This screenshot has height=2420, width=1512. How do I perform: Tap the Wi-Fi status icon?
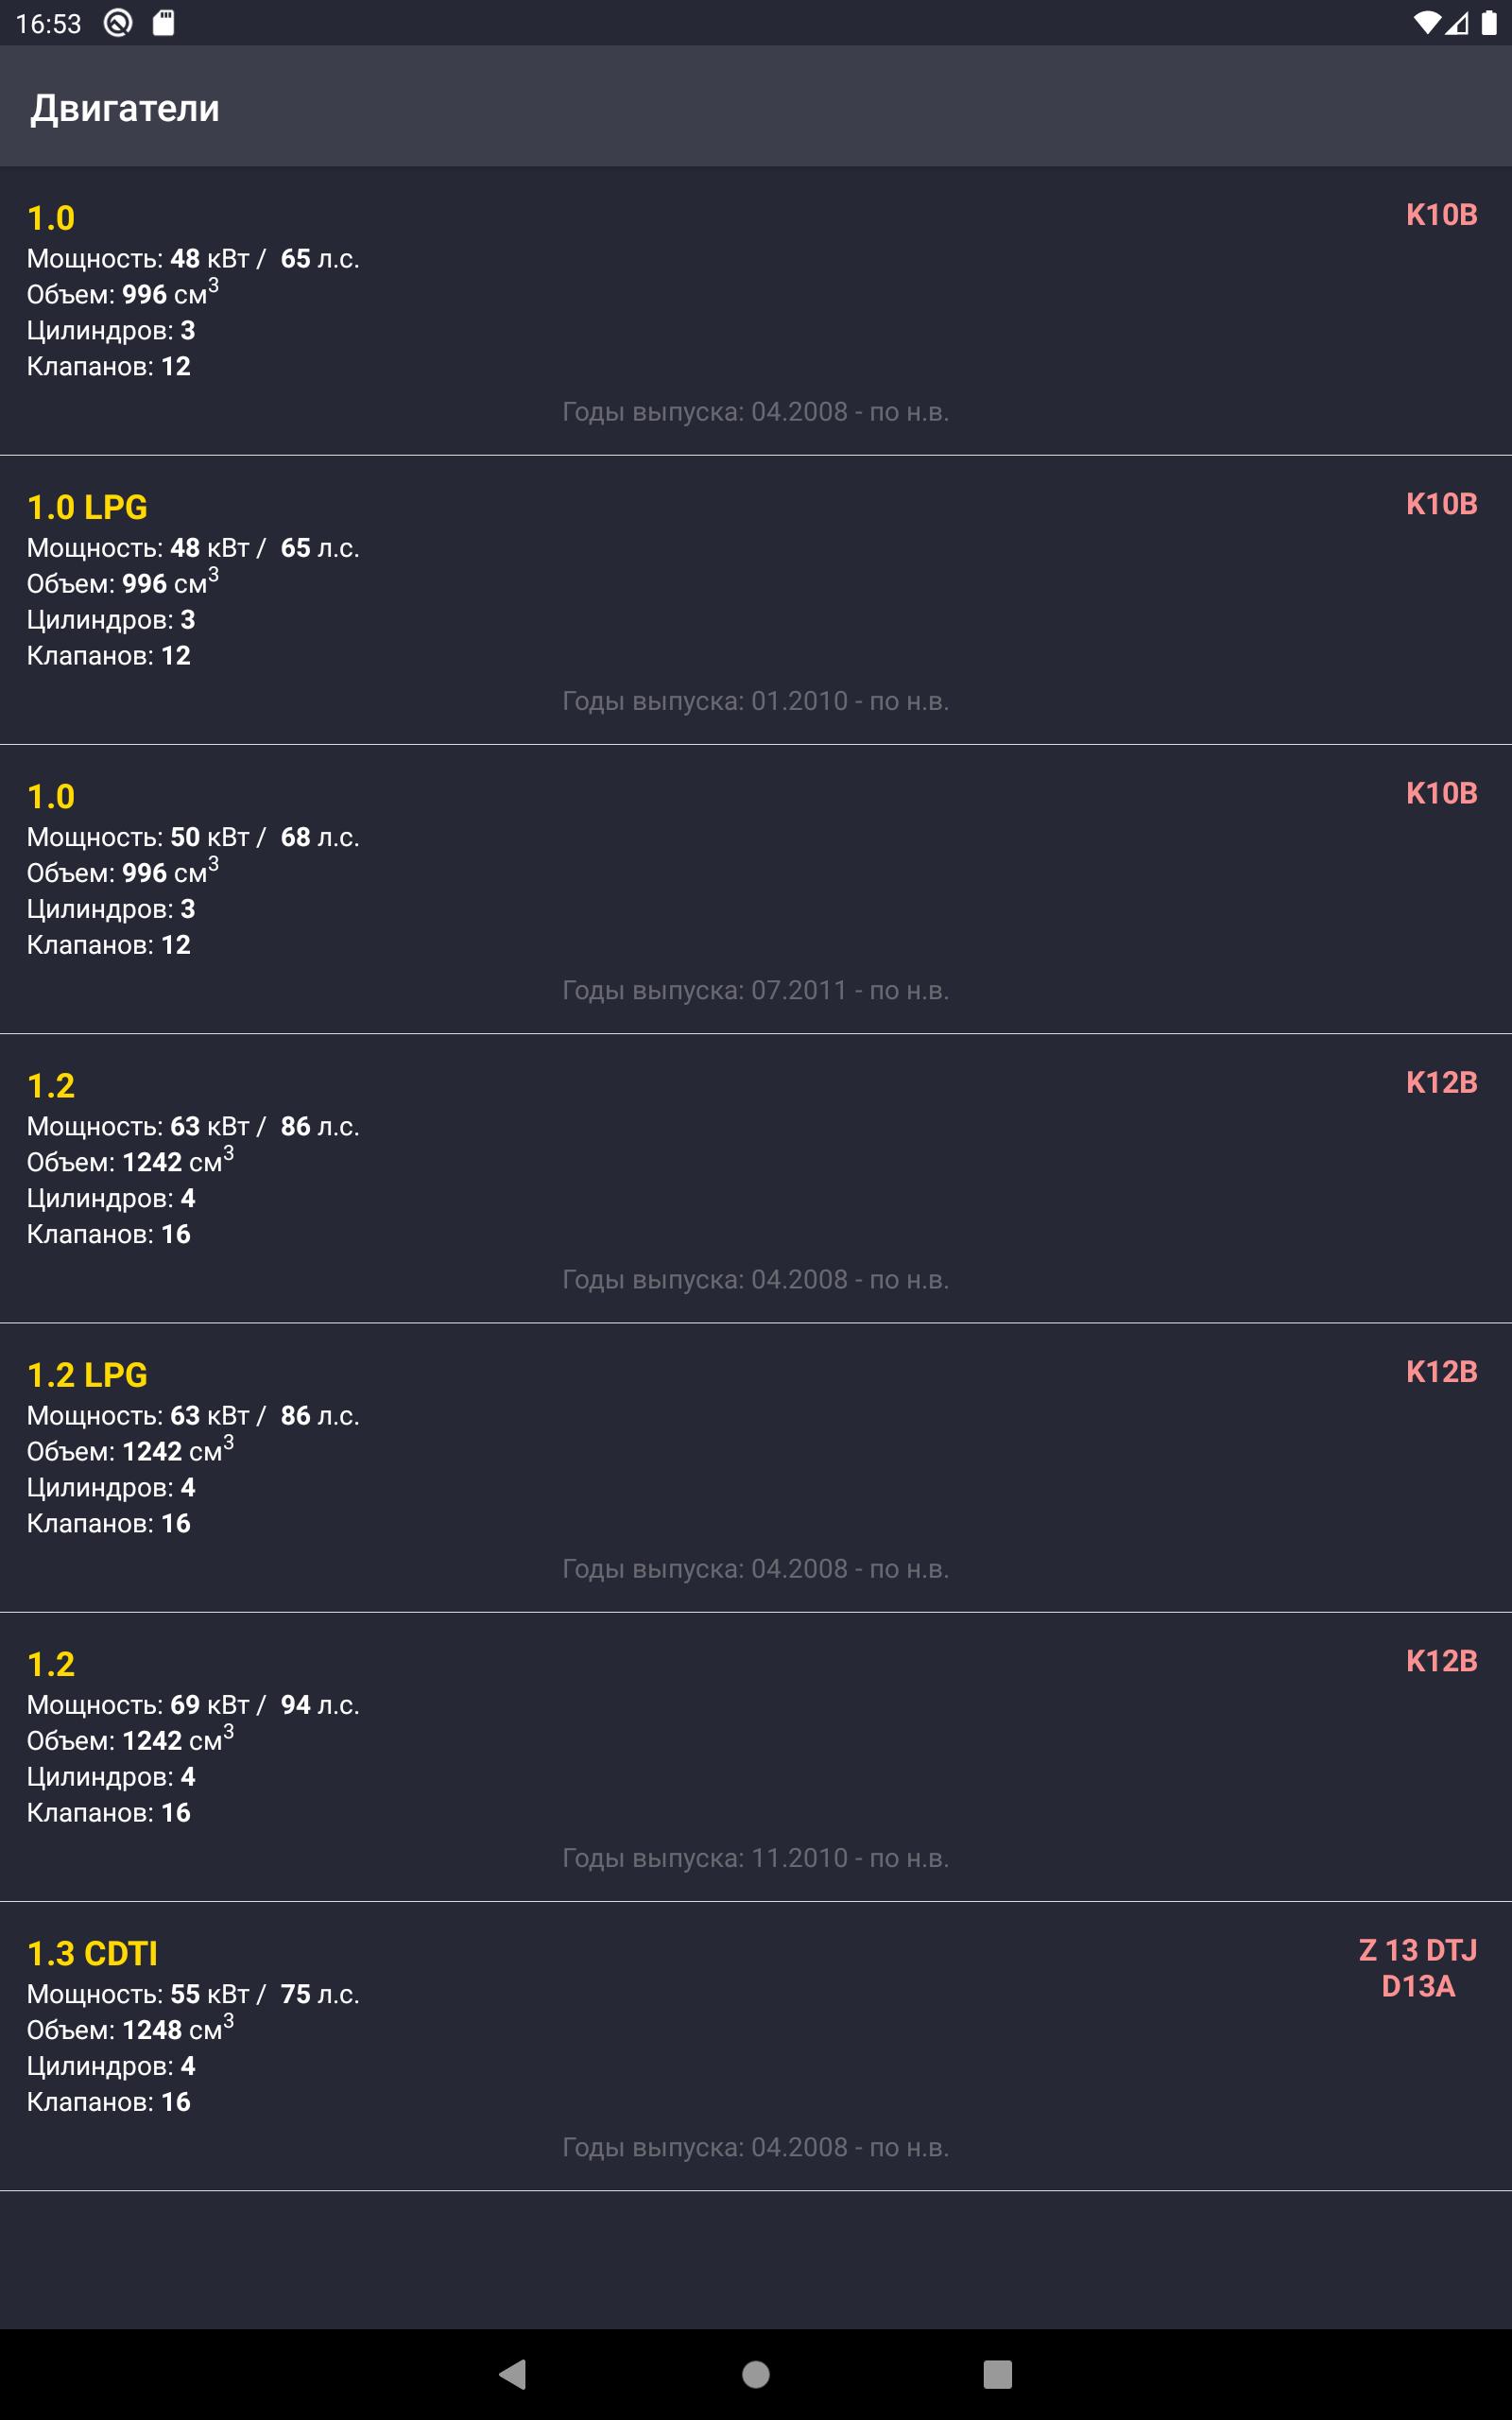click(x=1426, y=23)
